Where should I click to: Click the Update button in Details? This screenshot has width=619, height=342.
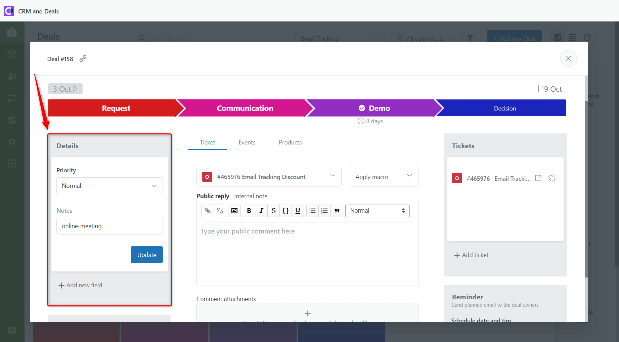147,255
